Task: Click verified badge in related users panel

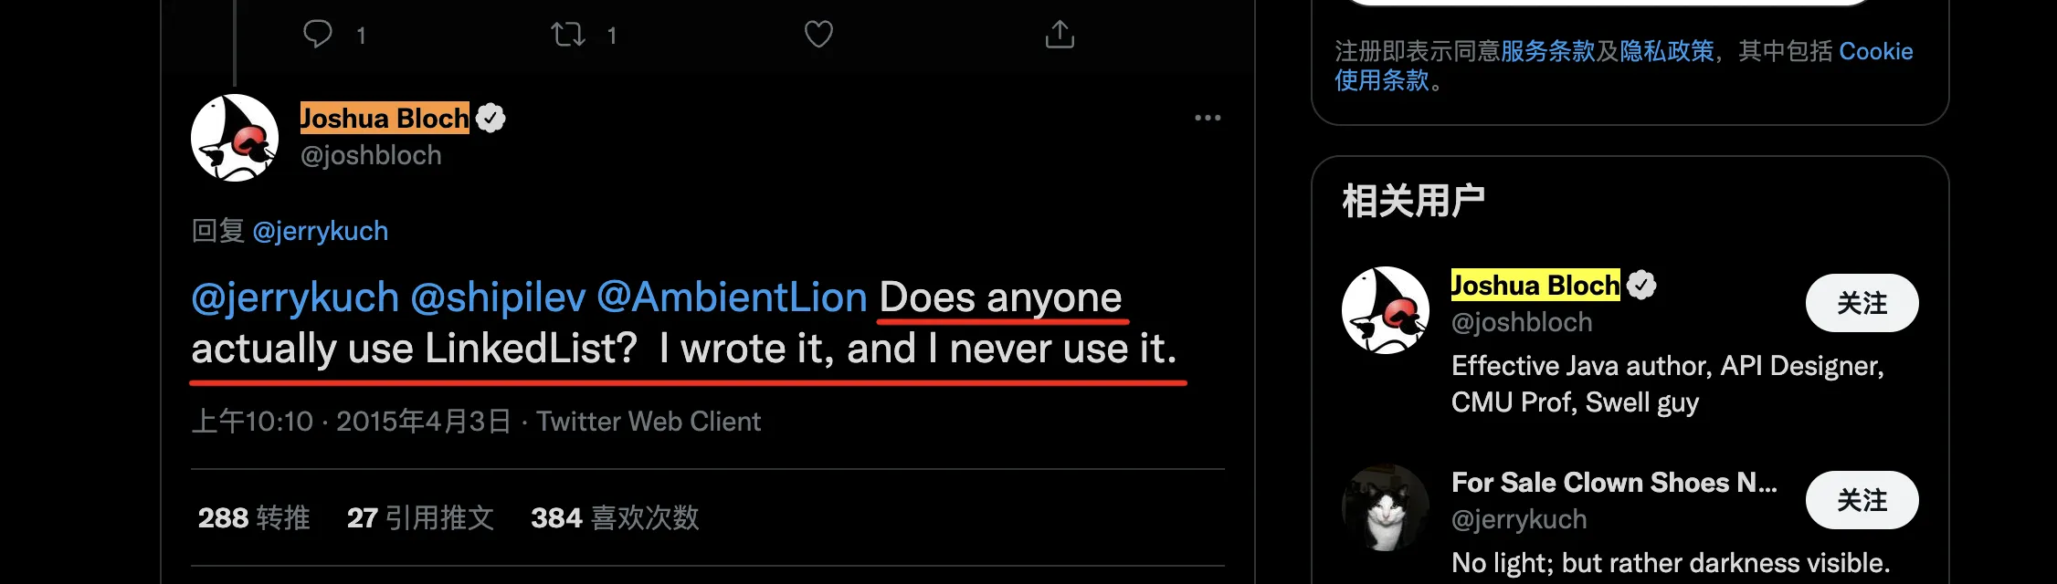Action: pos(1642,286)
